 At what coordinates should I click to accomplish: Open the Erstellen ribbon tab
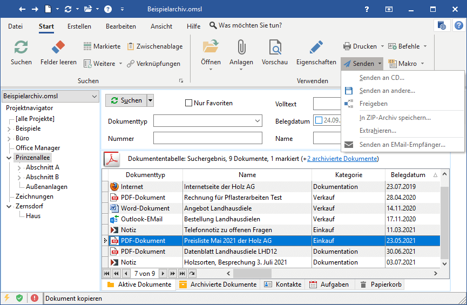click(x=79, y=26)
